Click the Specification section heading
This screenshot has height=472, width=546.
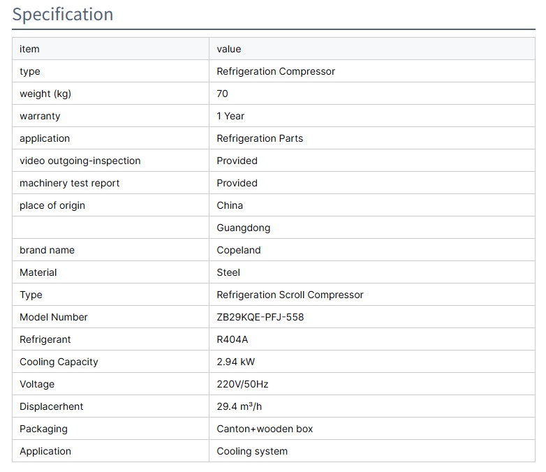pyautogui.click(x=63, y=15)
